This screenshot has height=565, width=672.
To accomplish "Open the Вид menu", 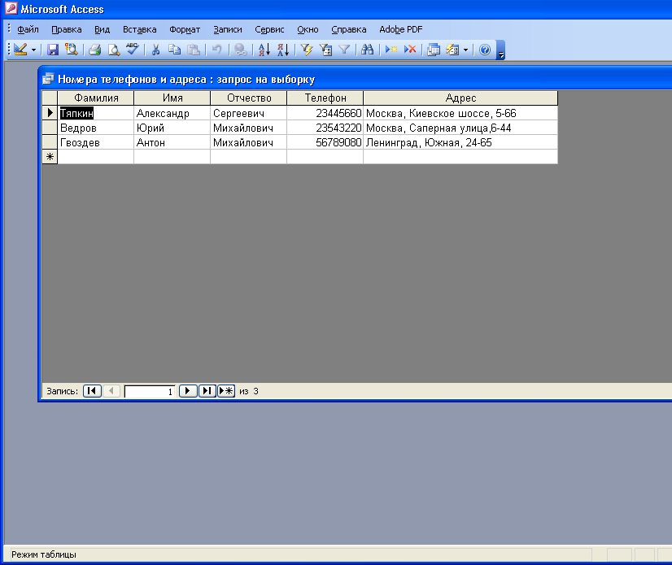I will [x=102, y=29].
